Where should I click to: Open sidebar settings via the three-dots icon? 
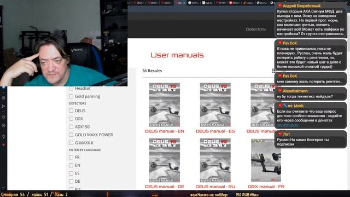tap(3, 188)
